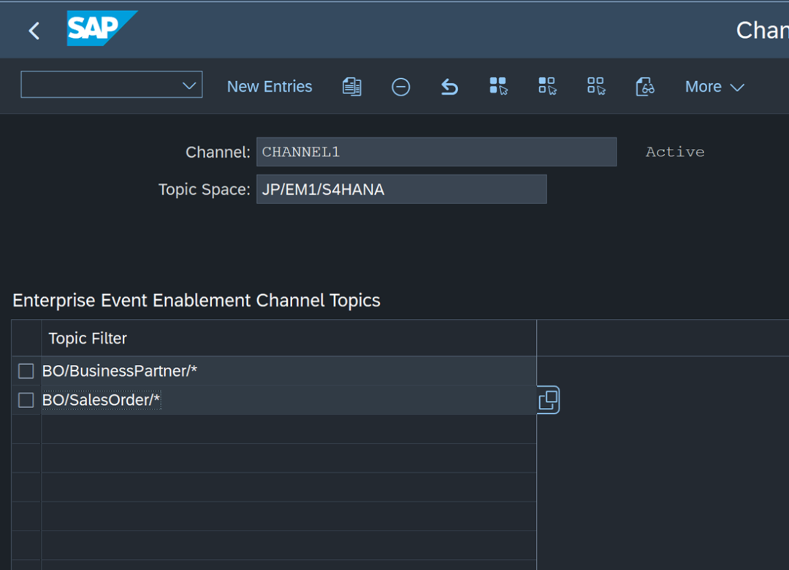Check the BO/SalesOrder/* row checkbox
The height and width of the screenshot is (570, 789).
pos(26,400)
